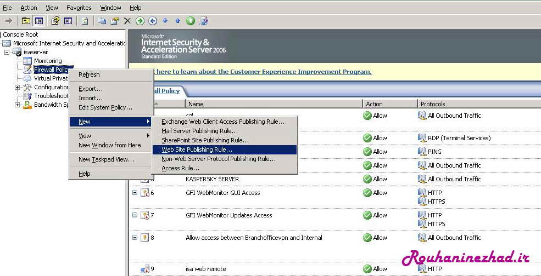Image resolution: width=541 pixels, height=276 pixels.
Task: Move rule down with blue down arrow
Action: (165, 21)
